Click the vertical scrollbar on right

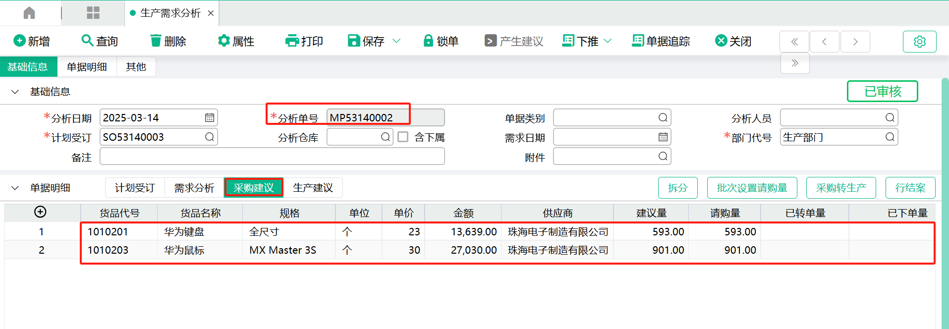(x=945, y=203)
